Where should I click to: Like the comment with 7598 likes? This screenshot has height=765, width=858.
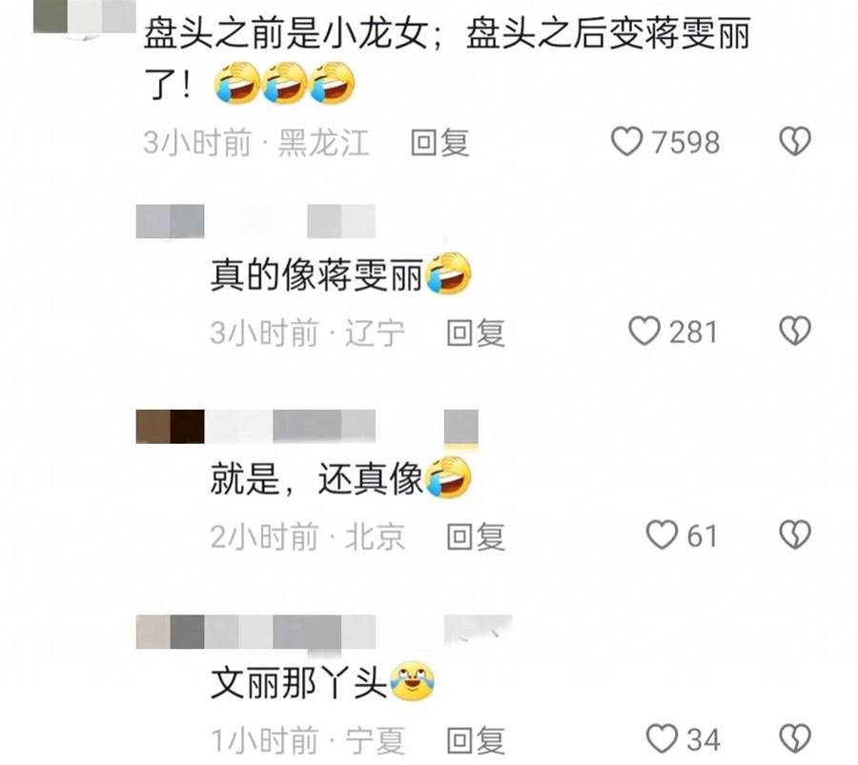(626, 142)
